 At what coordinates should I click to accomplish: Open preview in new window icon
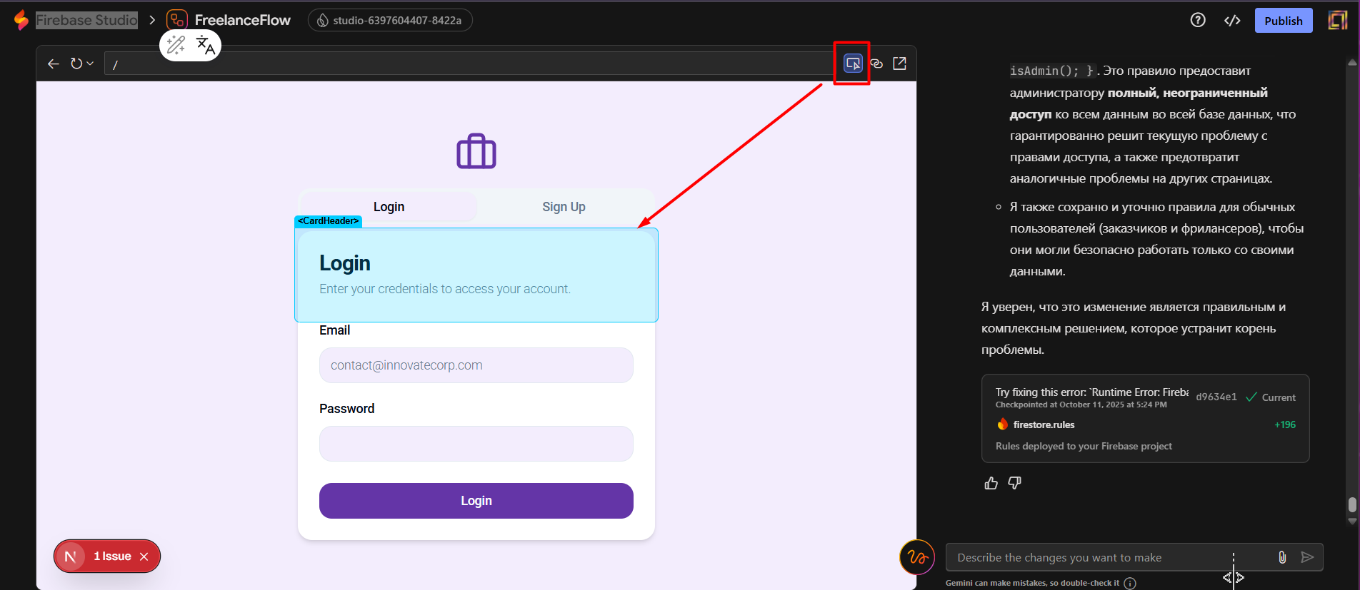tap(899, 63)
